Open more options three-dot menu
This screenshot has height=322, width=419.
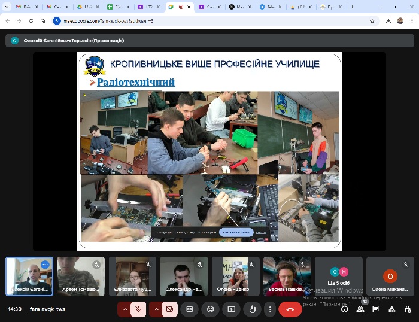270,309
